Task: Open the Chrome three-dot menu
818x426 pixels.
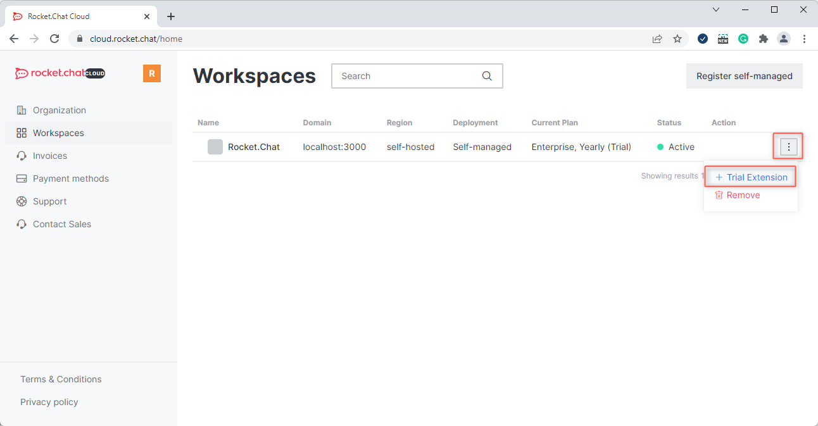Action: click(x=804, y=39)
